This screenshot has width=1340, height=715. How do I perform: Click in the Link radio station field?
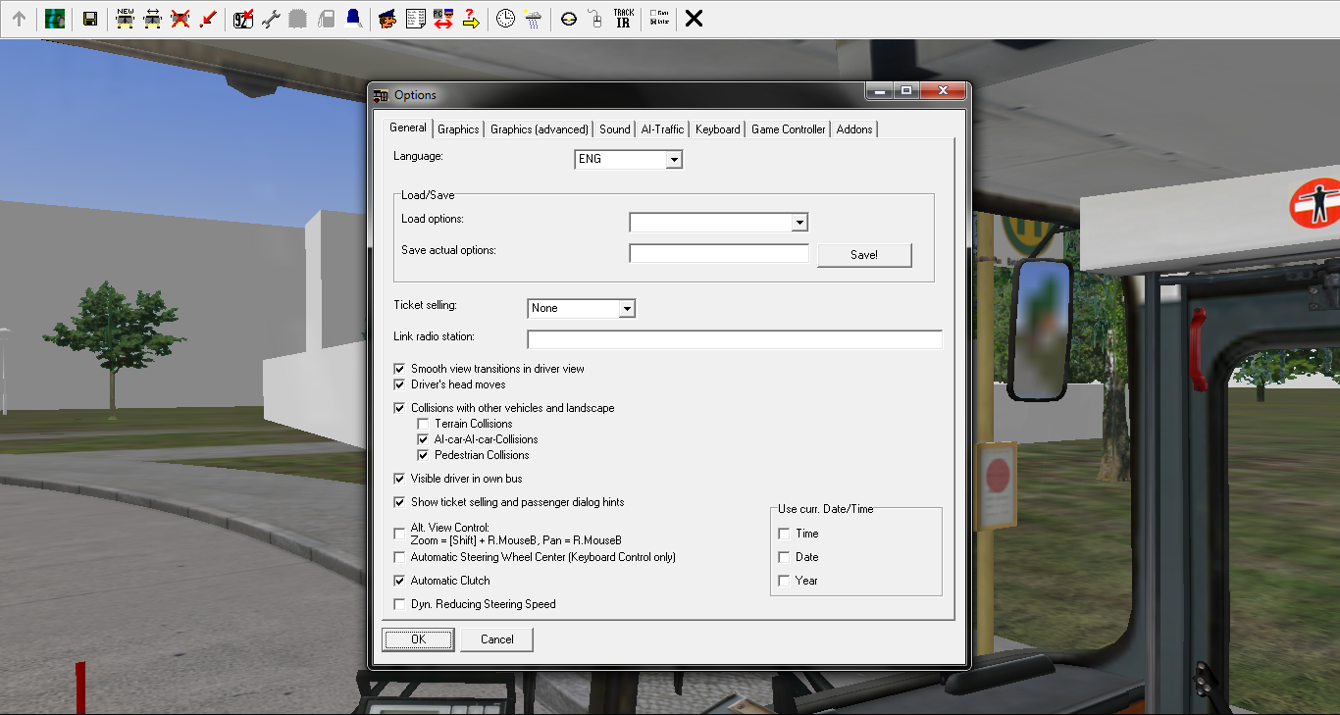click(734, 340)
